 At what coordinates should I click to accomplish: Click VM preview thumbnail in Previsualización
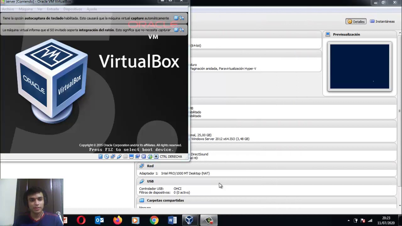(x=360, y=67)
